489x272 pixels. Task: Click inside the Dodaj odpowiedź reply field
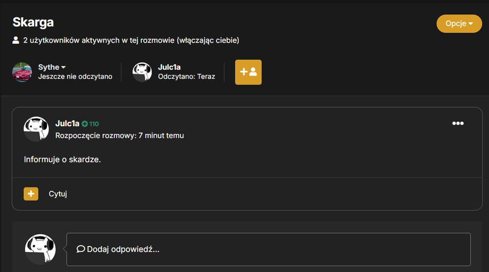pyautogui.click(x=268, y=249)
